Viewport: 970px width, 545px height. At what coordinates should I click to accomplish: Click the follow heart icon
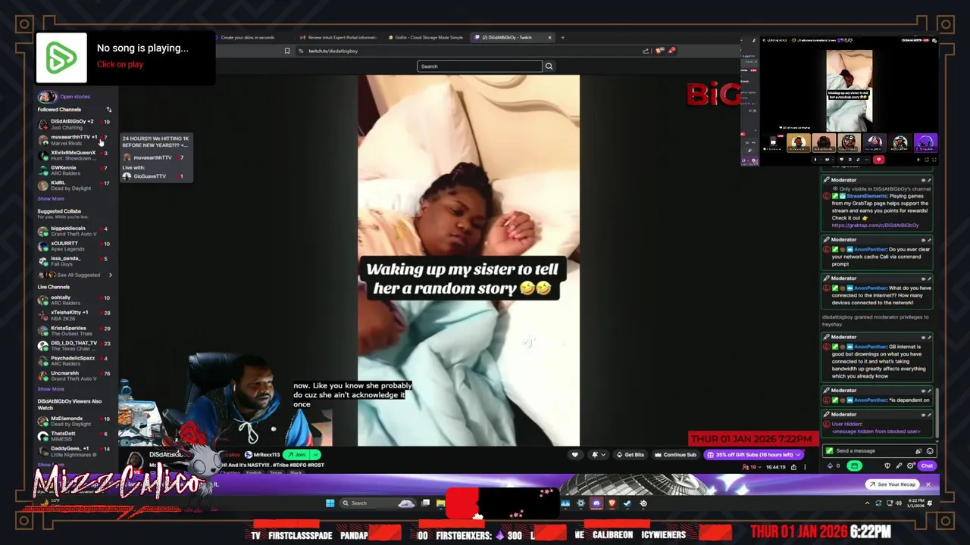point(575,455)
